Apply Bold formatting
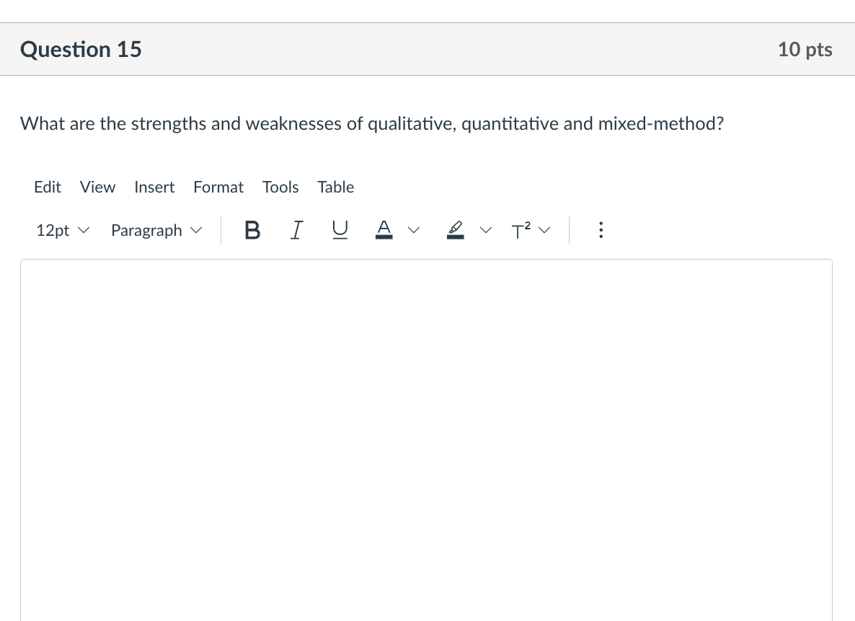Screen dimensions: 855x621 (x=252, y=230)
